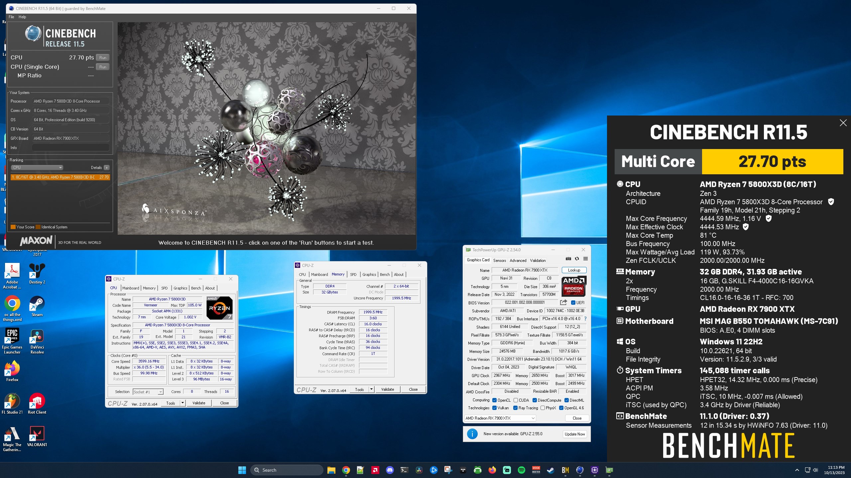Open the Help menu in Cinebench
The image size is (851, 478).
click(22, 17)
